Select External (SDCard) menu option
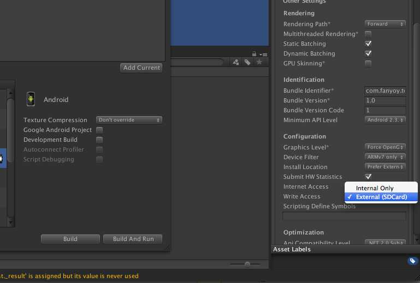 [x=381, y=197]
